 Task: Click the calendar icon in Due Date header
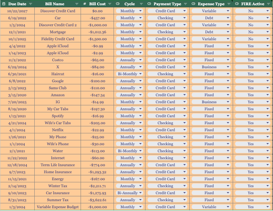tap(4, 4)
